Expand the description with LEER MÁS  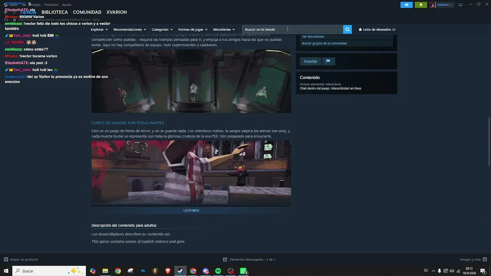[191, 210]
